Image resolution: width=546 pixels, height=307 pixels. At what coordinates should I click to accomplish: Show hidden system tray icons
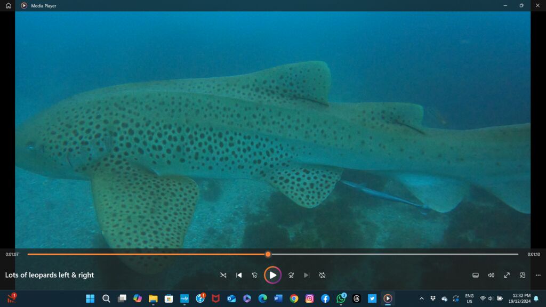coord(422,298)
